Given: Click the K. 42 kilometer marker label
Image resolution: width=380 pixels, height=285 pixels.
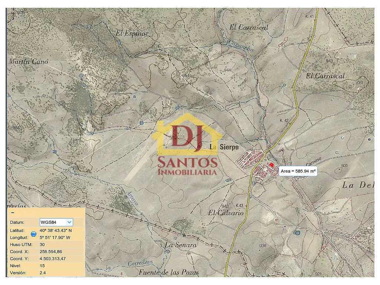Looking at the screenshot, I should (284, 121).
